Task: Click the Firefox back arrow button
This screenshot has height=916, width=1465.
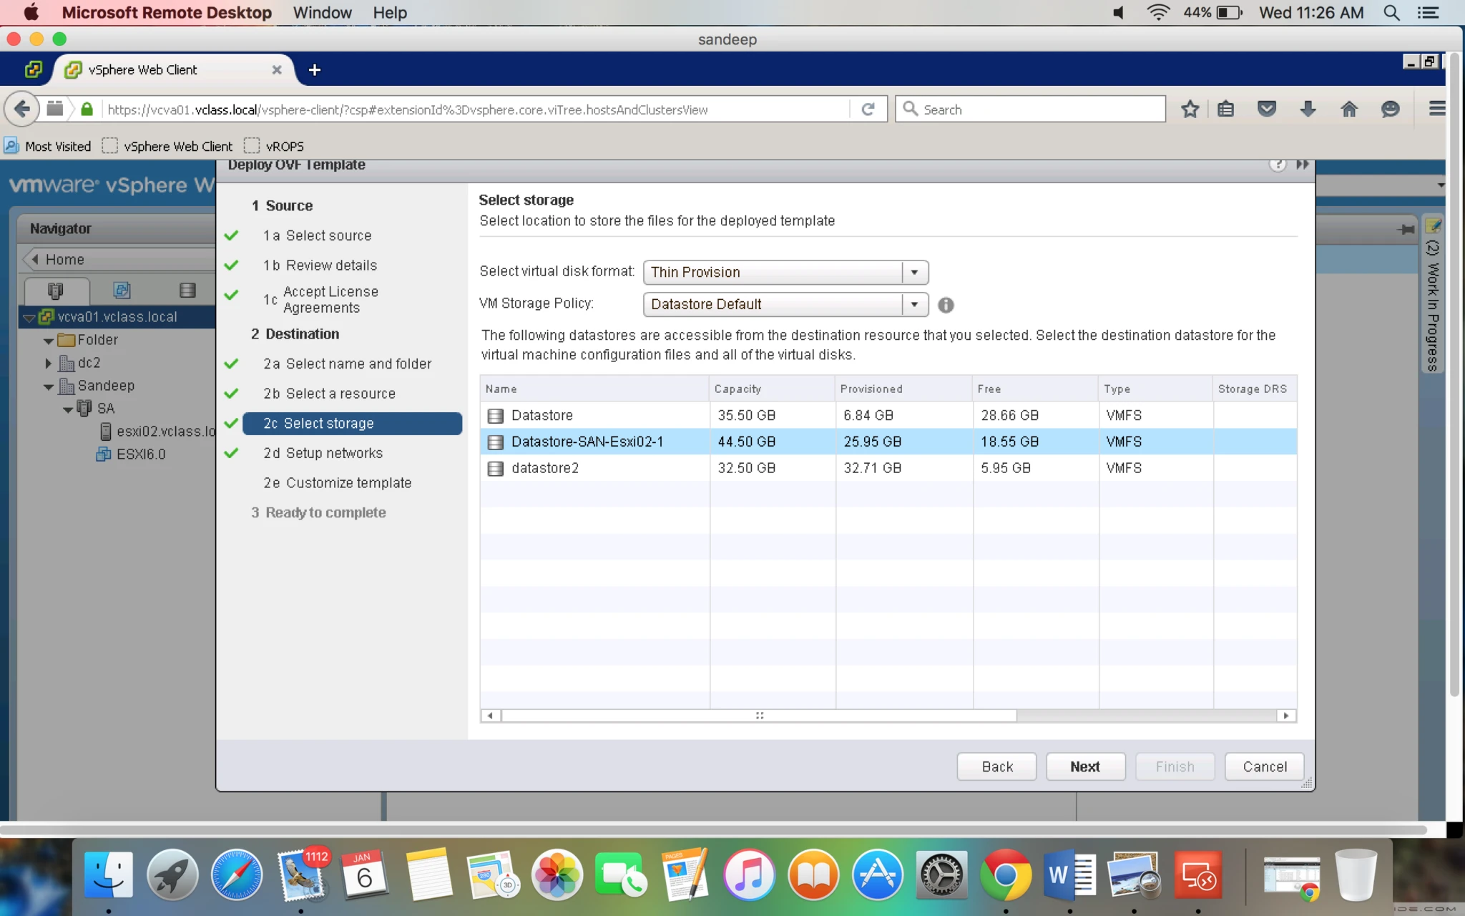Action: [21, 109]
